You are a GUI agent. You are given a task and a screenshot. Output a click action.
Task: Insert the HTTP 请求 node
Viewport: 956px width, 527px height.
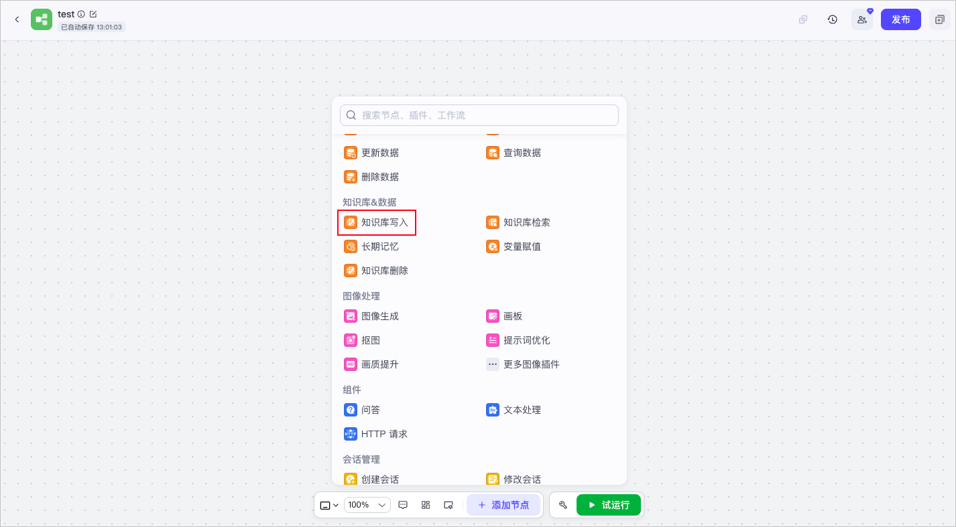click(x=377, y=434)
